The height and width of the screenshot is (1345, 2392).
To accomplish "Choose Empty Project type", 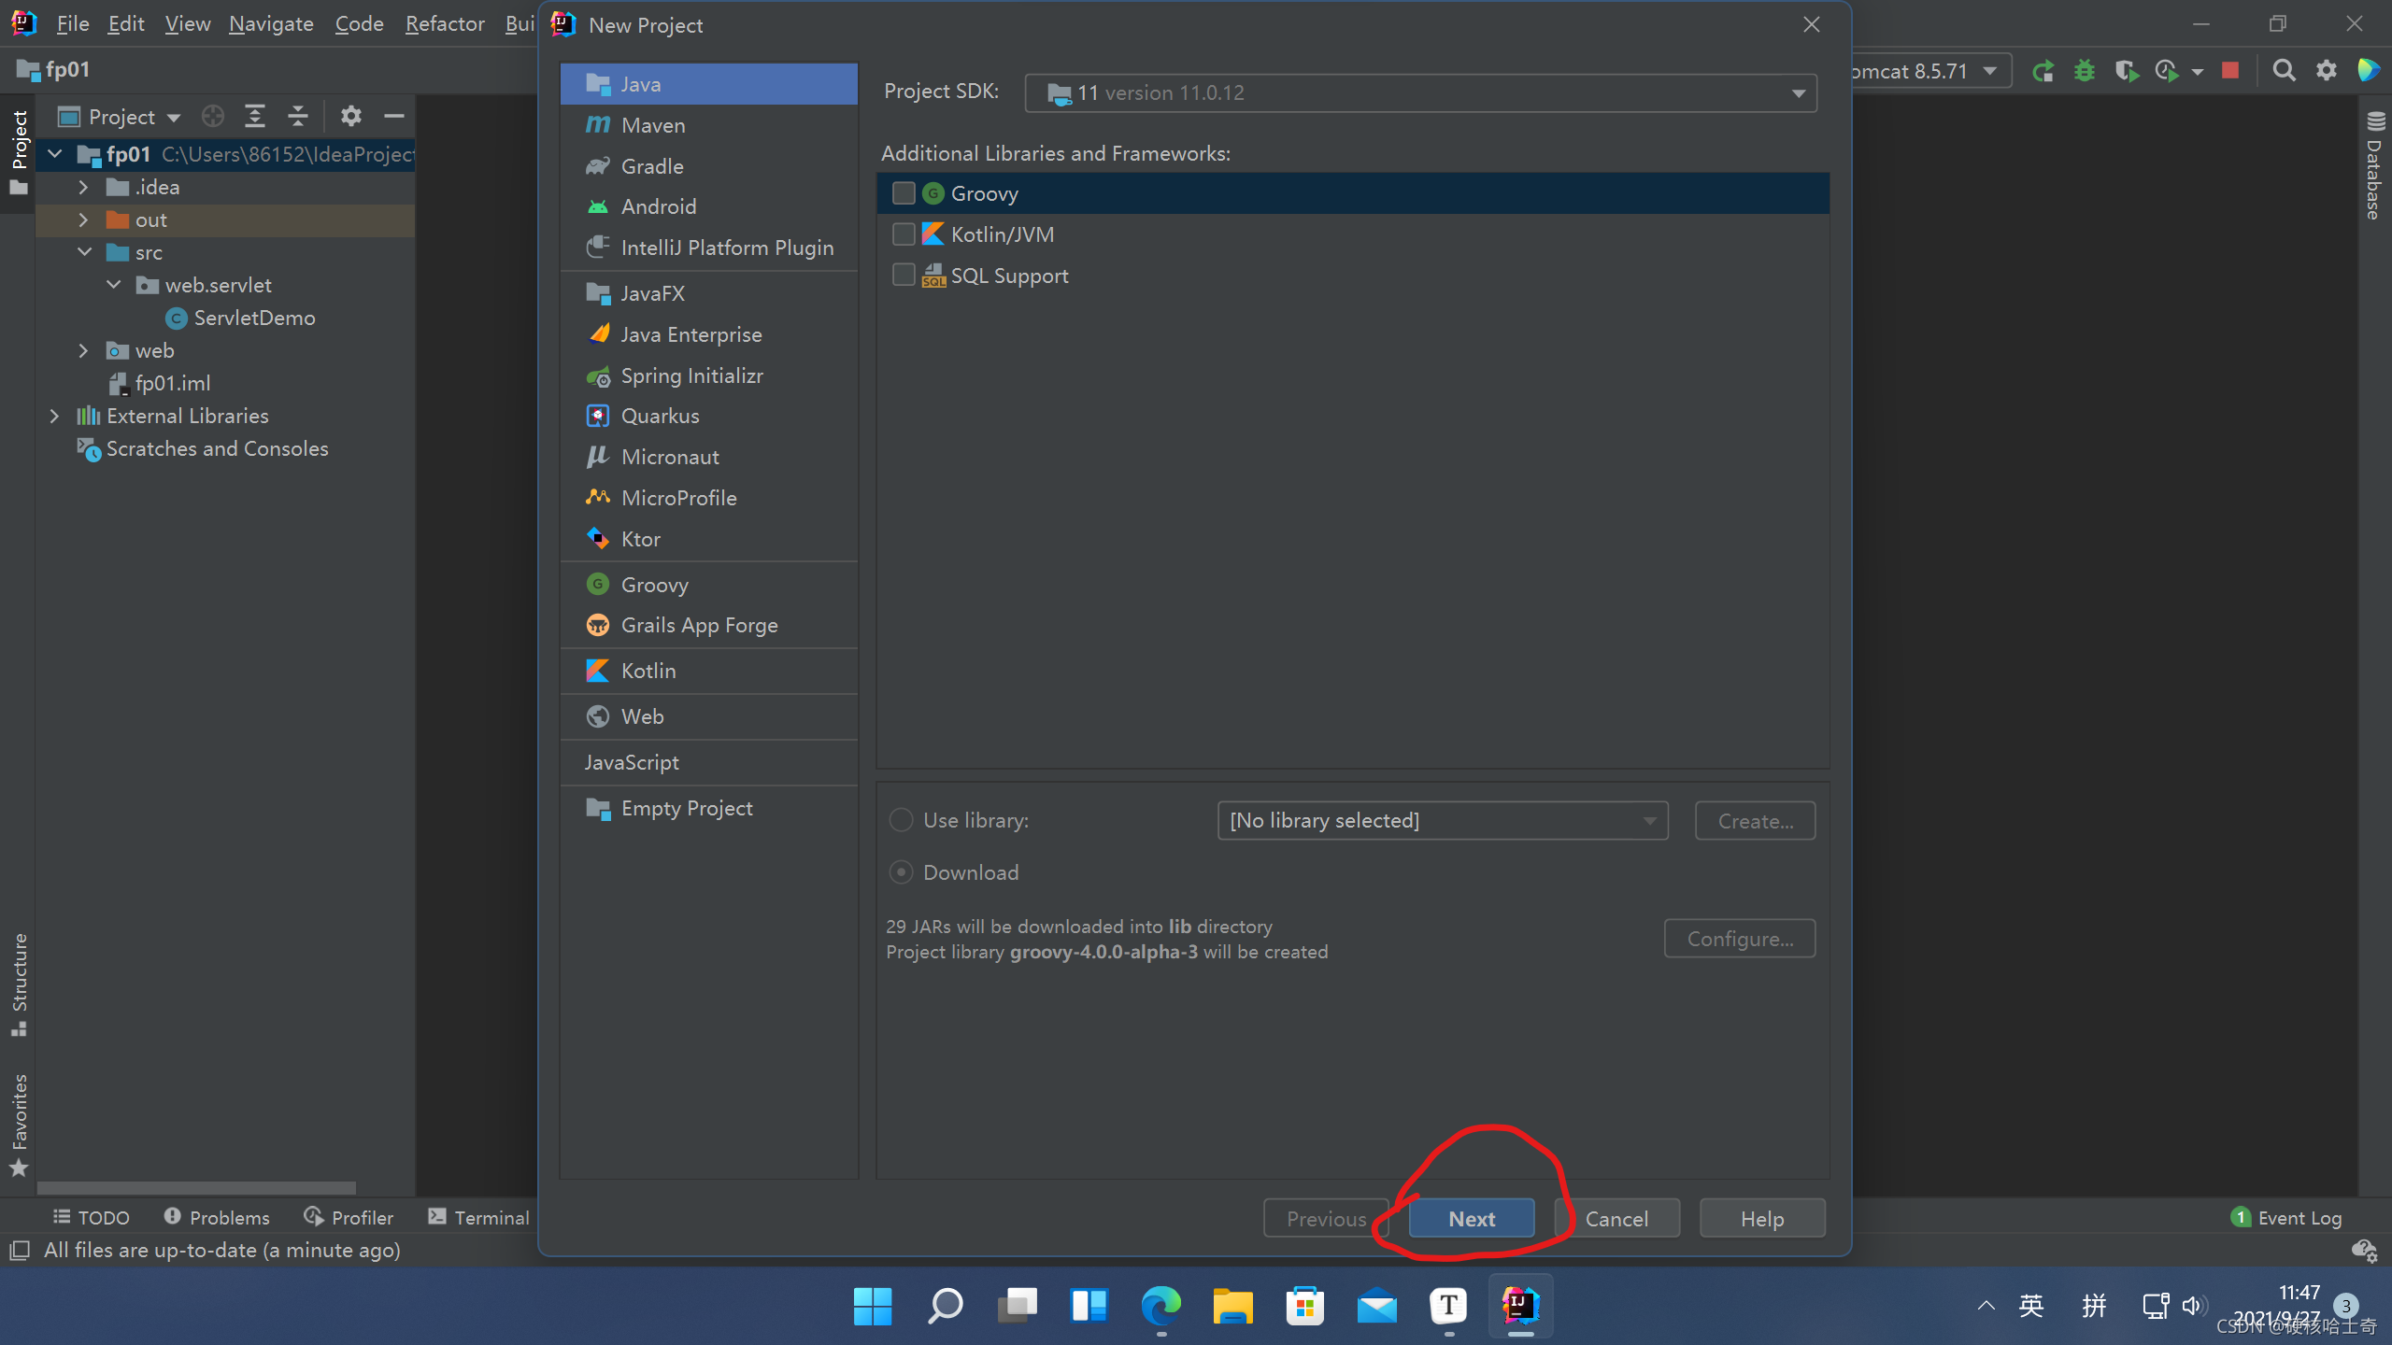I will pos(708,808).
